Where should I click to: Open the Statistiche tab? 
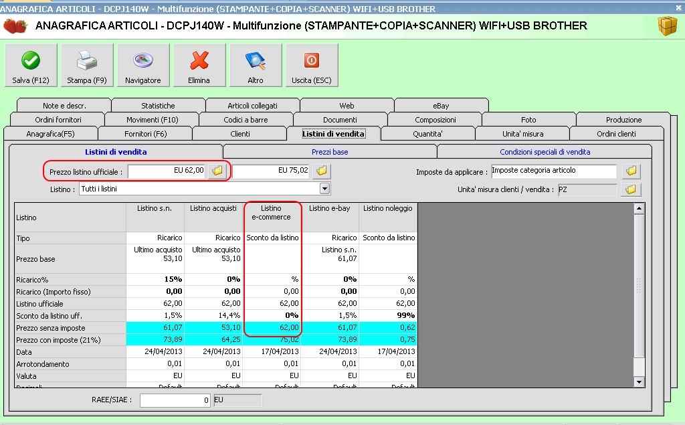coord(158,105)
